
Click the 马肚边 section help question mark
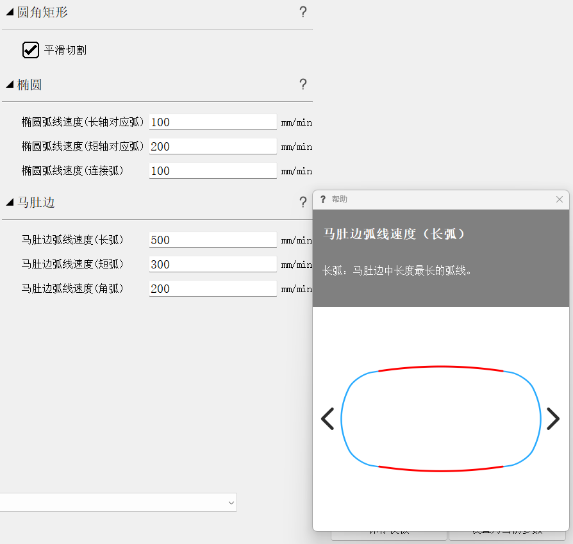(x=303, y=202)
